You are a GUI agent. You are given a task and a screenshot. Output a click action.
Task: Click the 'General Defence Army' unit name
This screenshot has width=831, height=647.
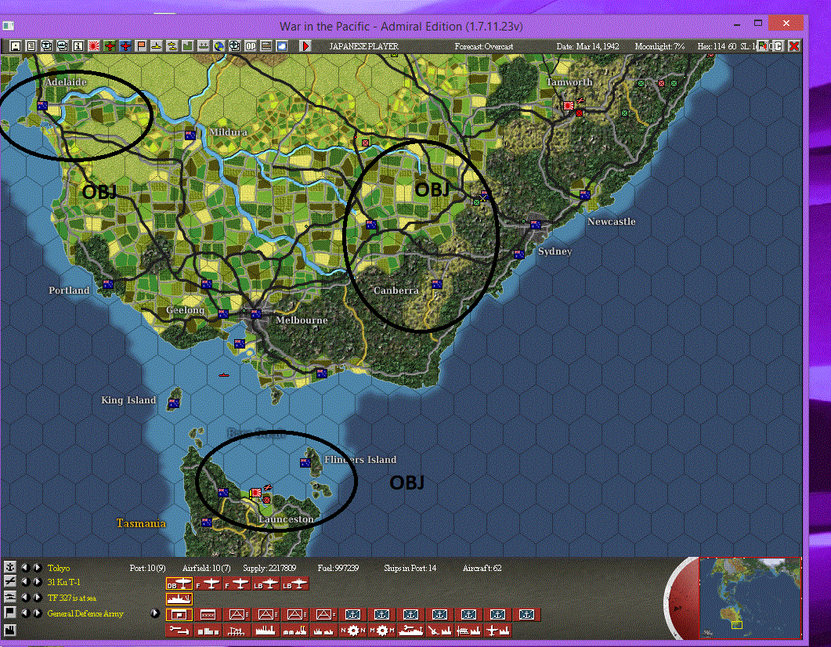85,613
